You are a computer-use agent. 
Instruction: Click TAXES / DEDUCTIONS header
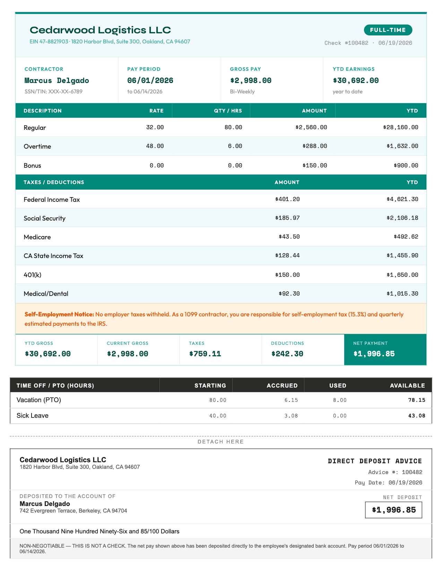(54, 182)
